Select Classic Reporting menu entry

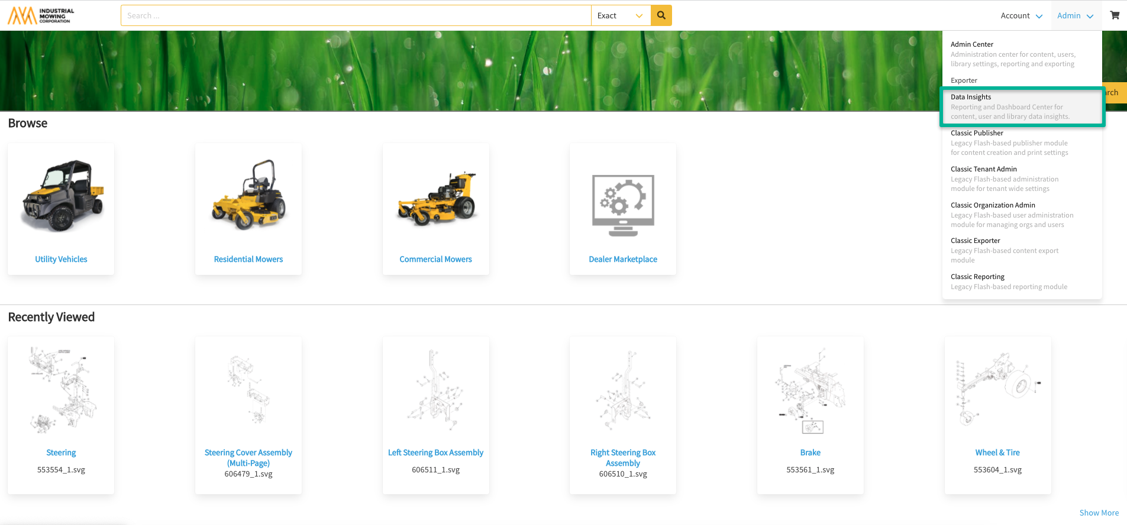click(977, 277)
